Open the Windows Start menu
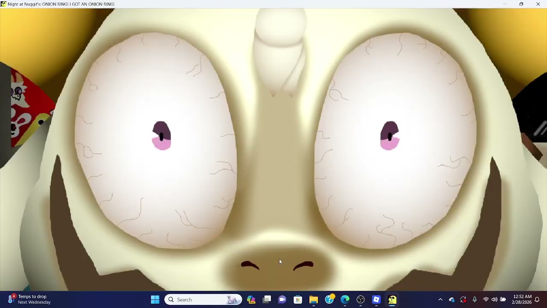This screenshot has width=547, height=308. tap(155, 299)
